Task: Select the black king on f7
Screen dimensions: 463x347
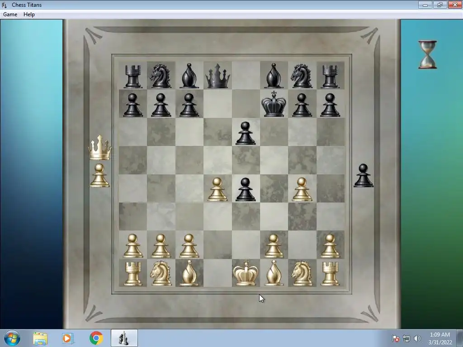Action: [x=274, y=104]
